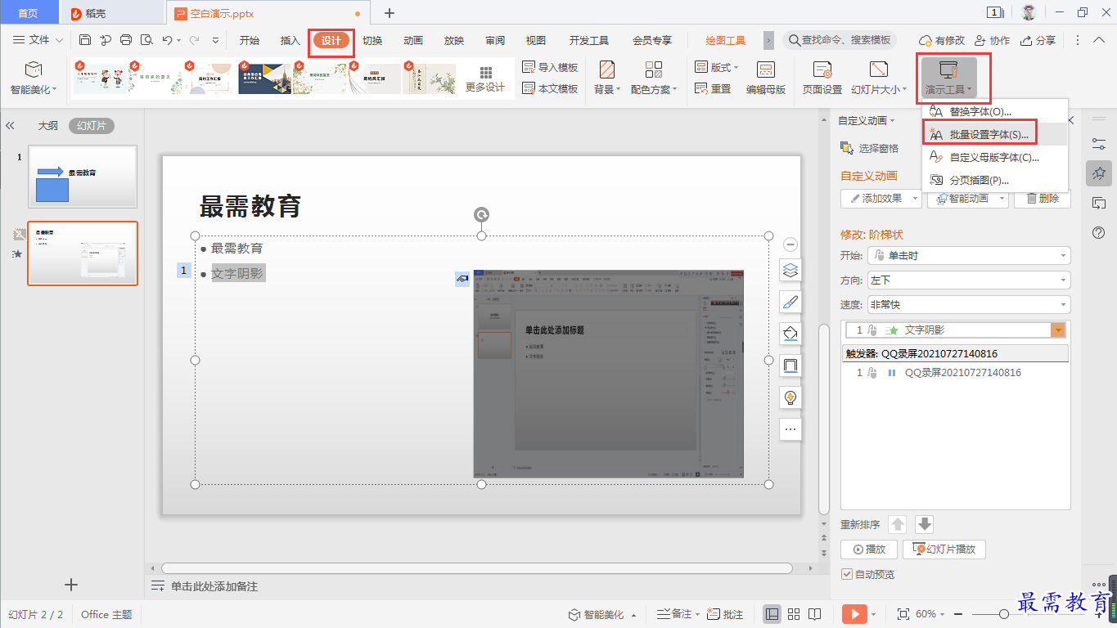Switch to the 动画 tab
This screenshot has width=1117, height=628.
[x=413, y=41]
